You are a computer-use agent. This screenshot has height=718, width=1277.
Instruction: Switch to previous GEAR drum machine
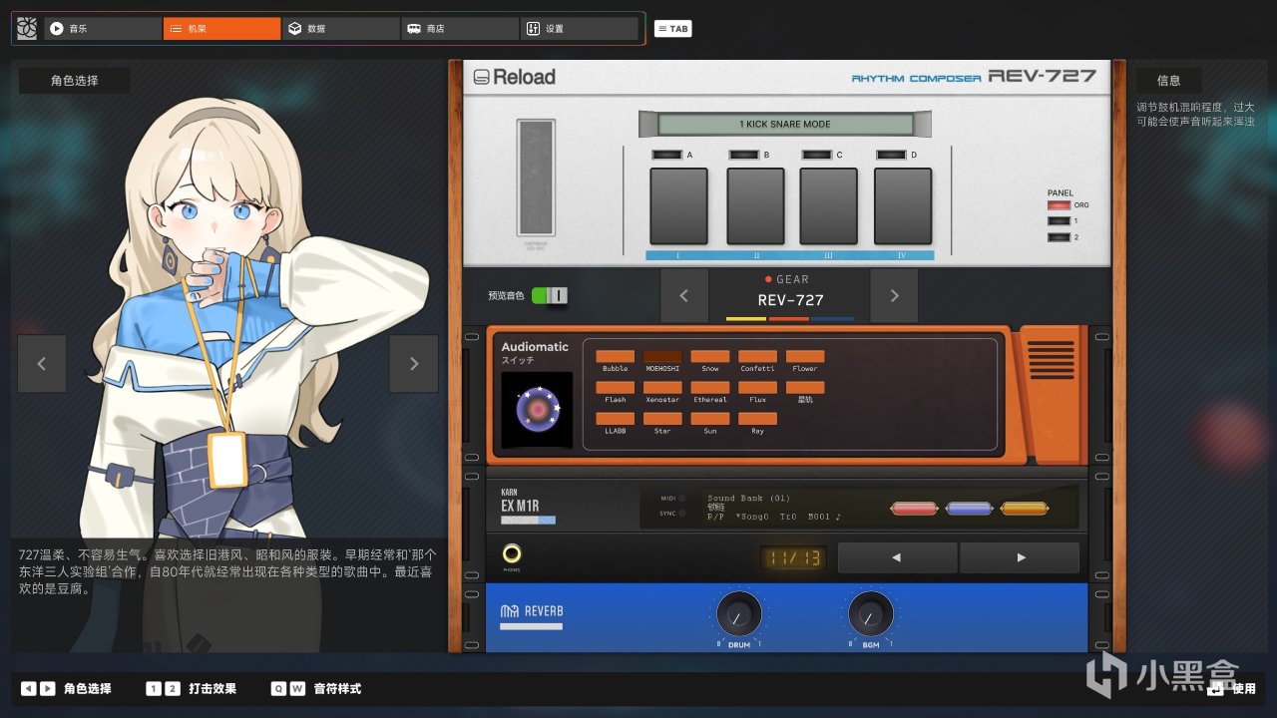click(684, 295)
